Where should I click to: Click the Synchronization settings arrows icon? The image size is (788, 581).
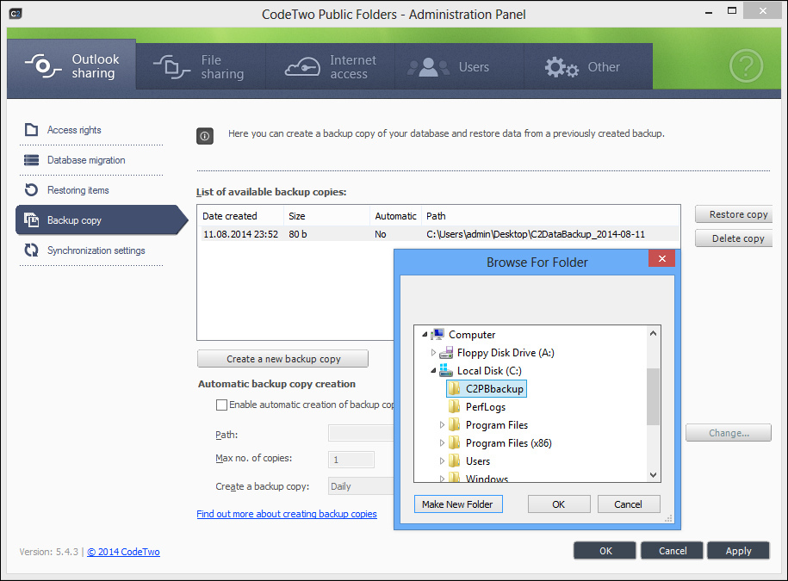click(x=31, y=250)
